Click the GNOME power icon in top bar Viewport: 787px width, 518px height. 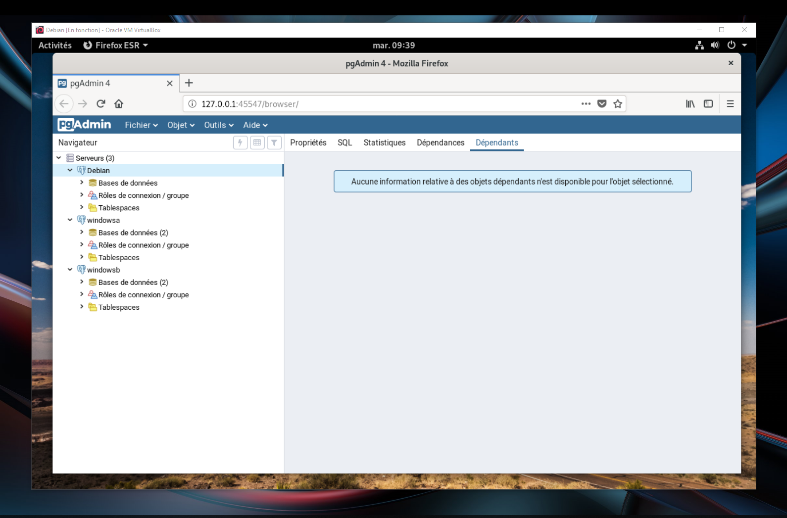pos(732,45)
